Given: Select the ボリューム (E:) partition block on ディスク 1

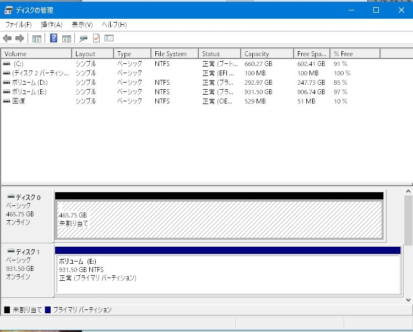Looking at the screenshot, I should point(228,274).
